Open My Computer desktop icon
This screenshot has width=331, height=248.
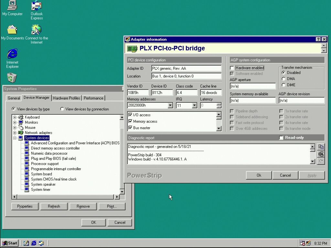pyautogui.click(x=12, y=8)
